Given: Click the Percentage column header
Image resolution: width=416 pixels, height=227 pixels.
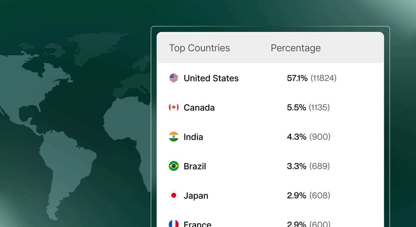Looking at the screenshot, I should [x=295, y=48].
